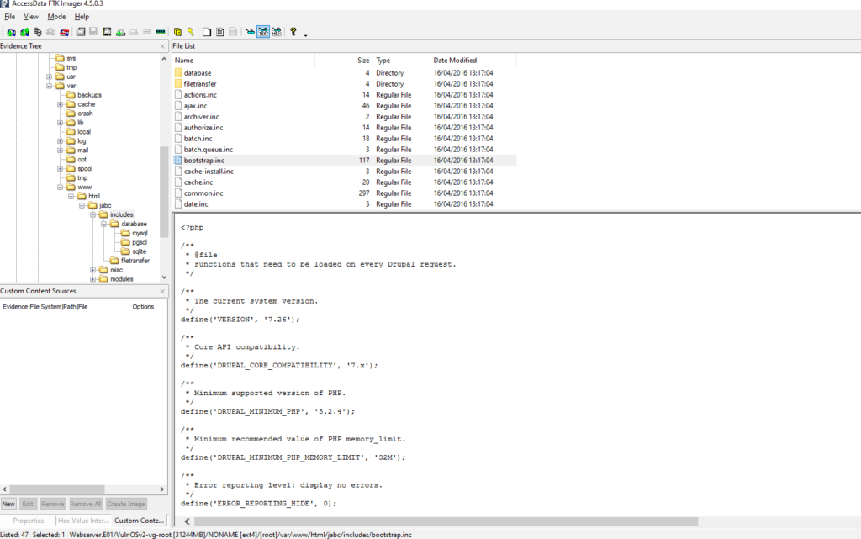Collapse the includes folder node
Image resolution: width=861 pixels, height=539 pixels.
coord(93,214)
